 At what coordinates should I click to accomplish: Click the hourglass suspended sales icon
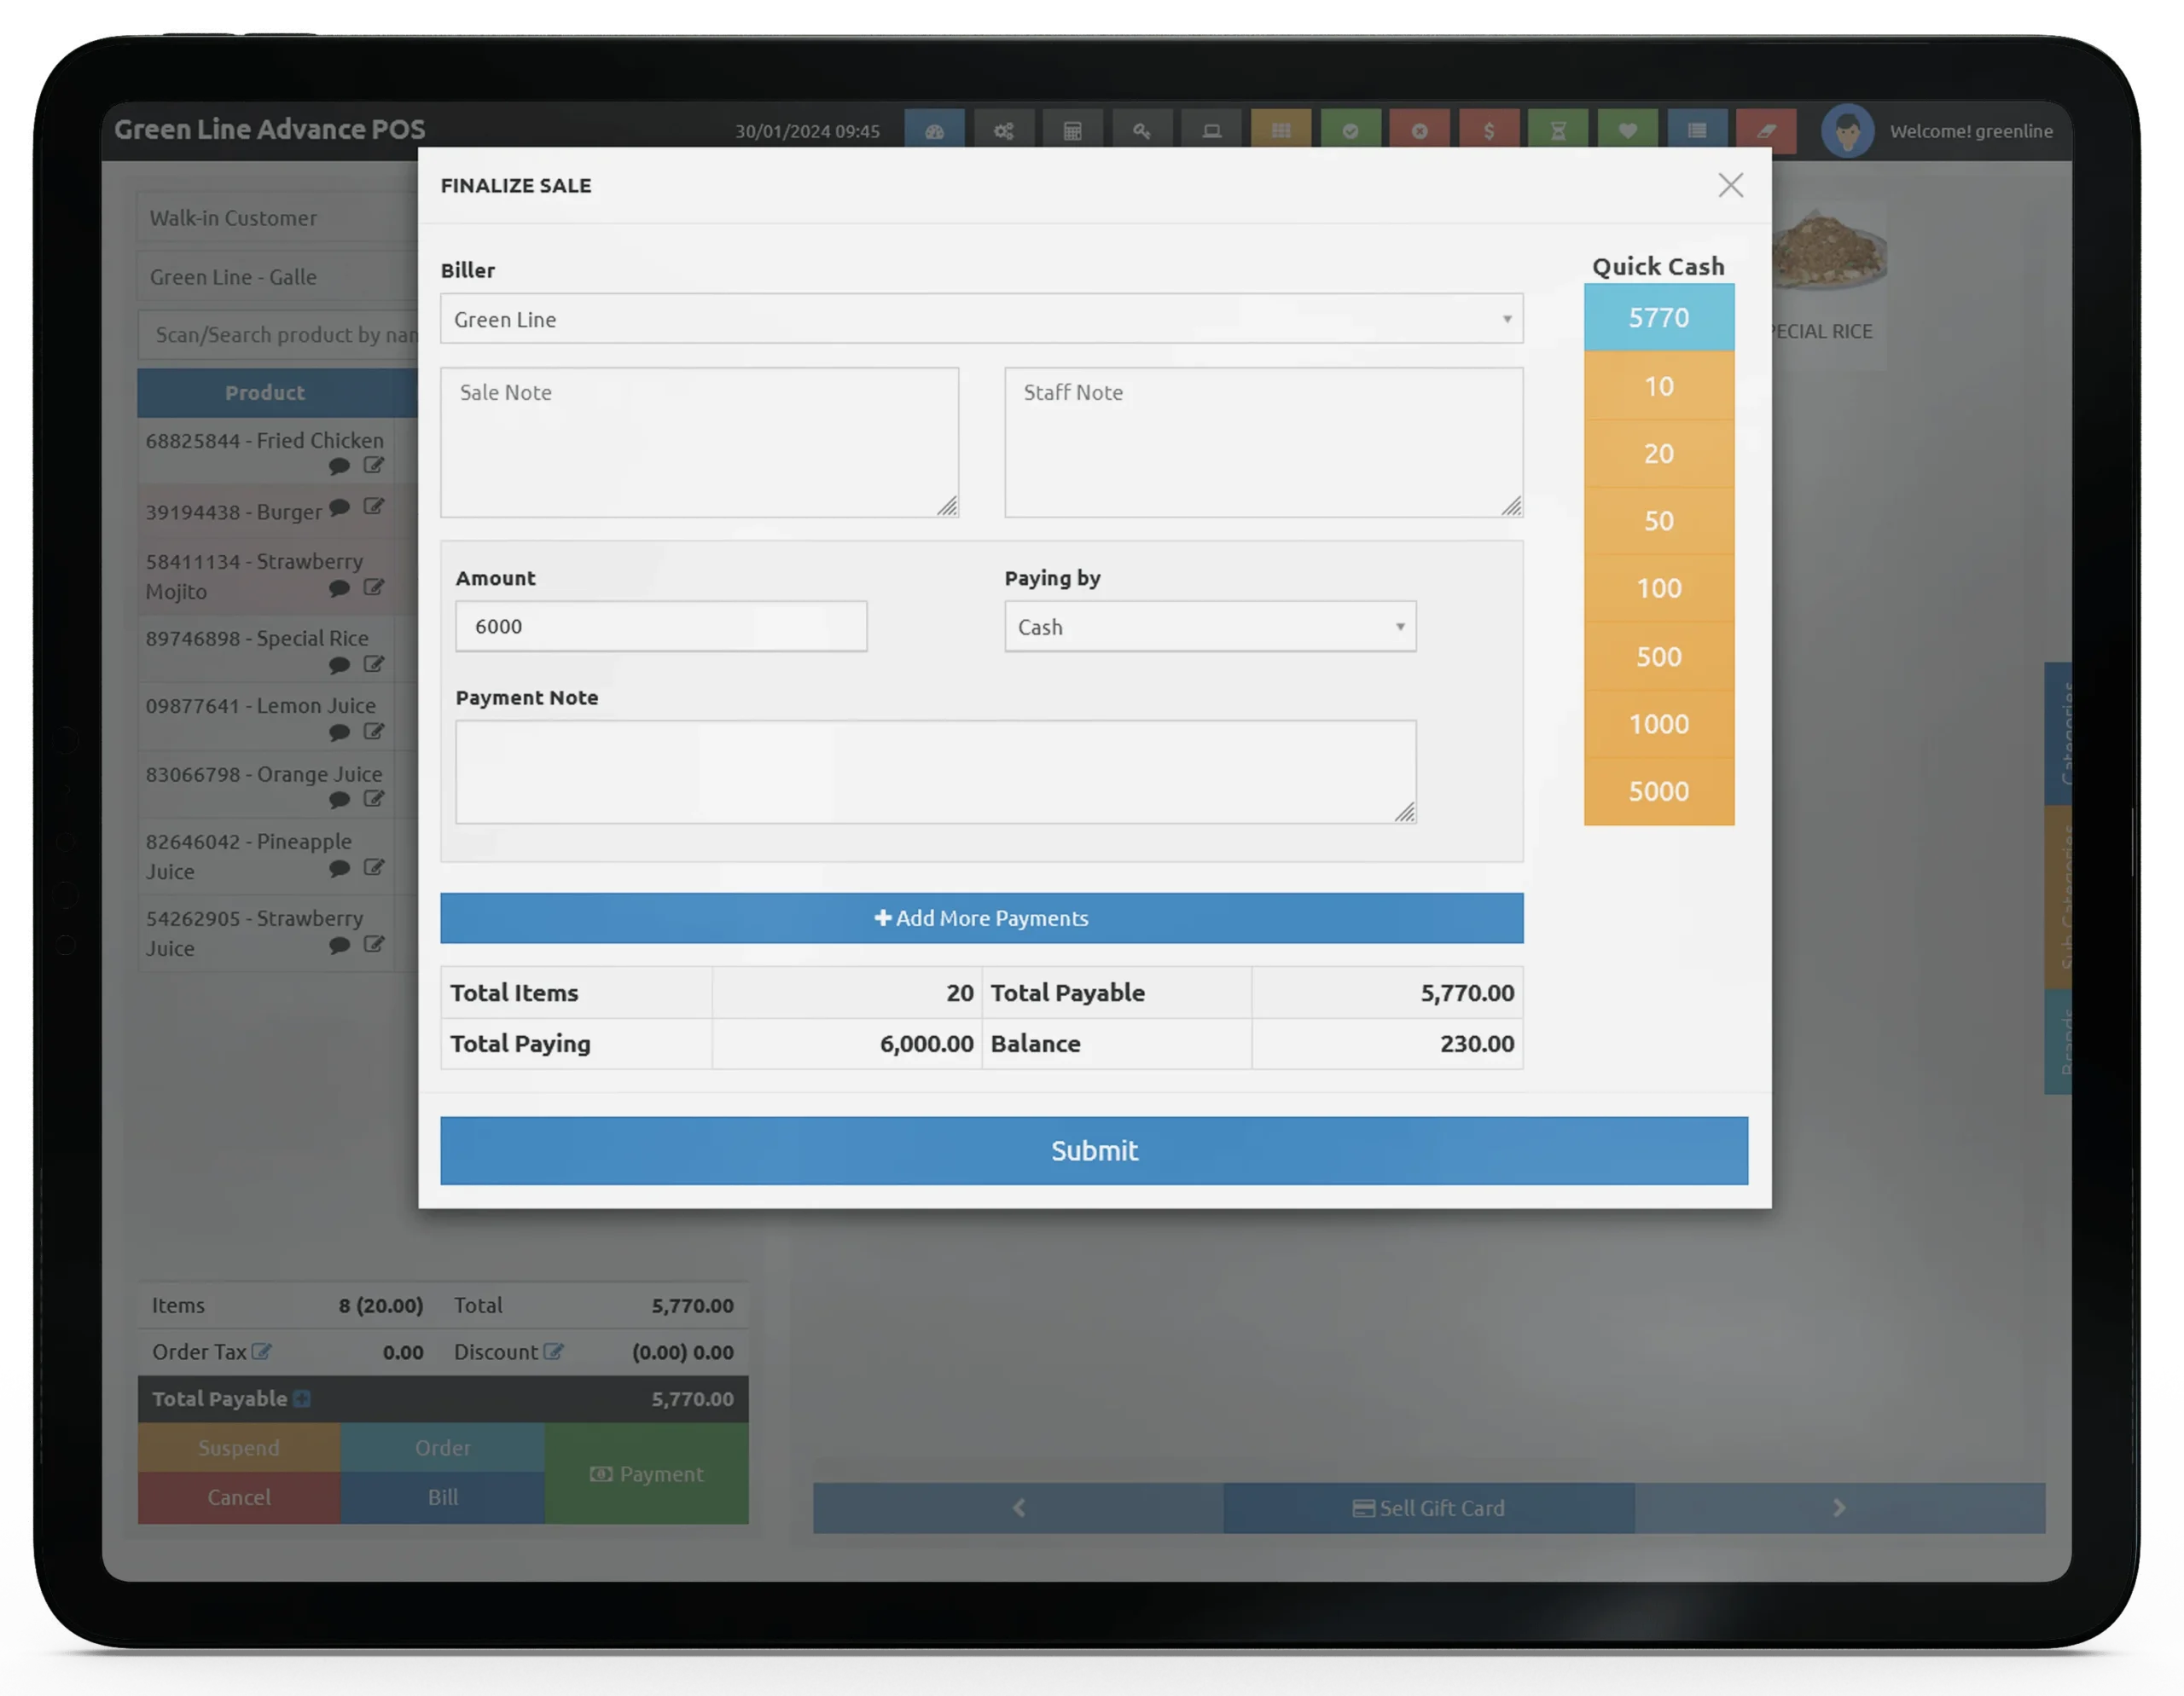click(x=1559, y=130)
